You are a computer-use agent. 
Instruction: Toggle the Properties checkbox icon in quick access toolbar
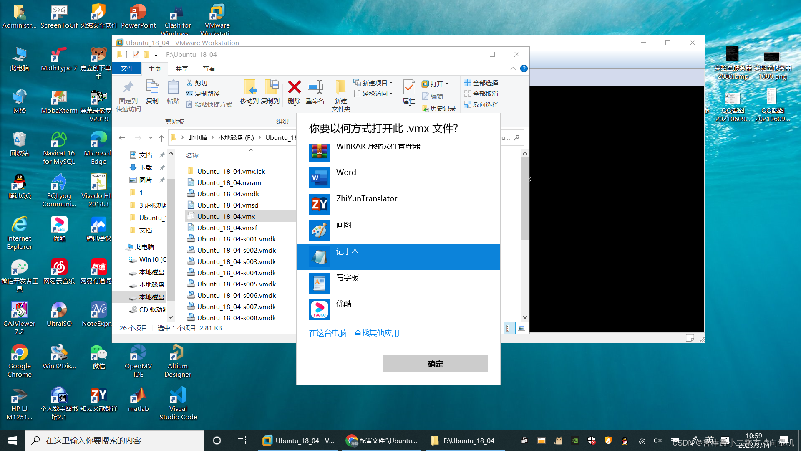tap(136, 55)
